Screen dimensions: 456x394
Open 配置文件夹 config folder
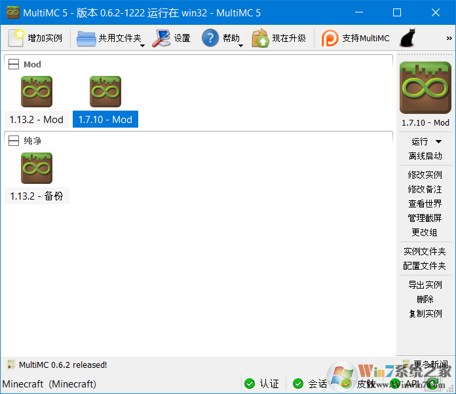tap(425, 266)
